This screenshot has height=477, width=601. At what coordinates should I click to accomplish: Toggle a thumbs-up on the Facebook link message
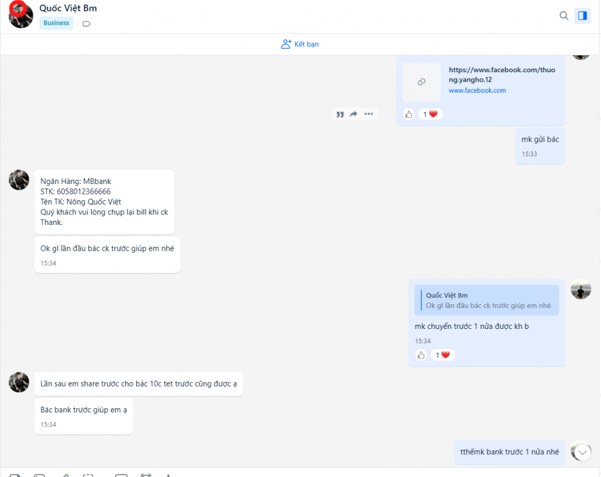[x=408, y=114]
